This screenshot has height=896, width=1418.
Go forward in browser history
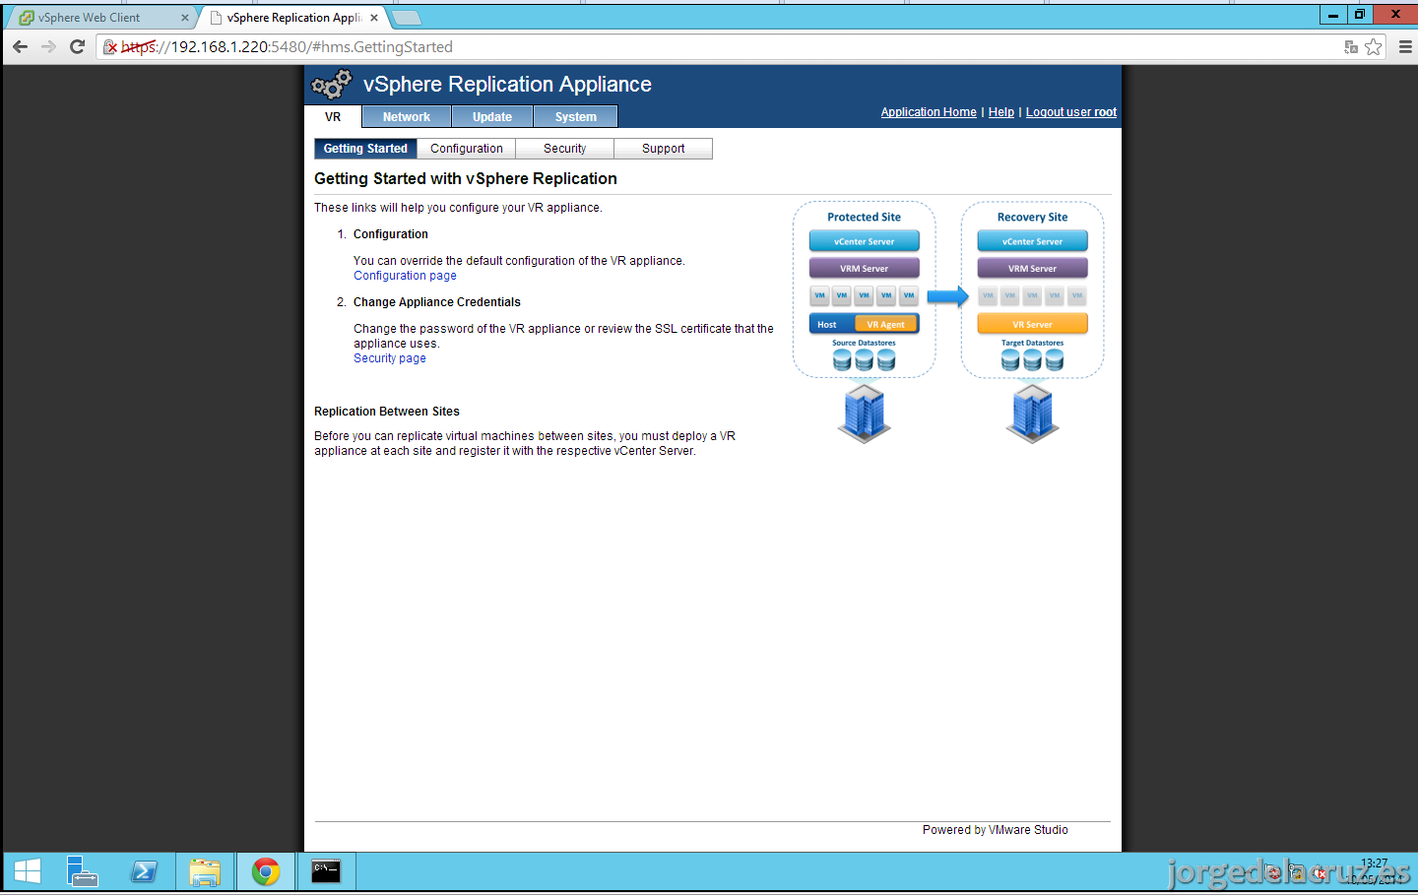(48, 46)
